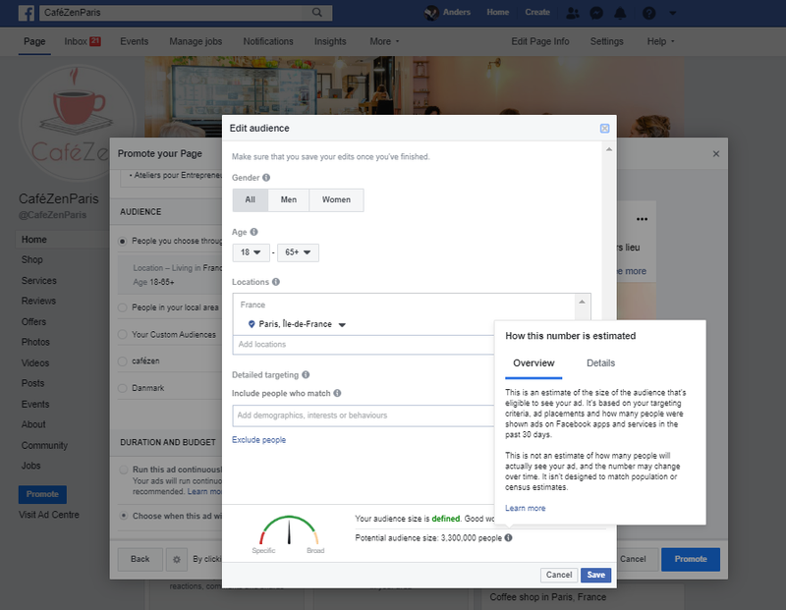Open the Messenger icon
The height and width of the screenshot is (610, 786).
tap(596, 13)
